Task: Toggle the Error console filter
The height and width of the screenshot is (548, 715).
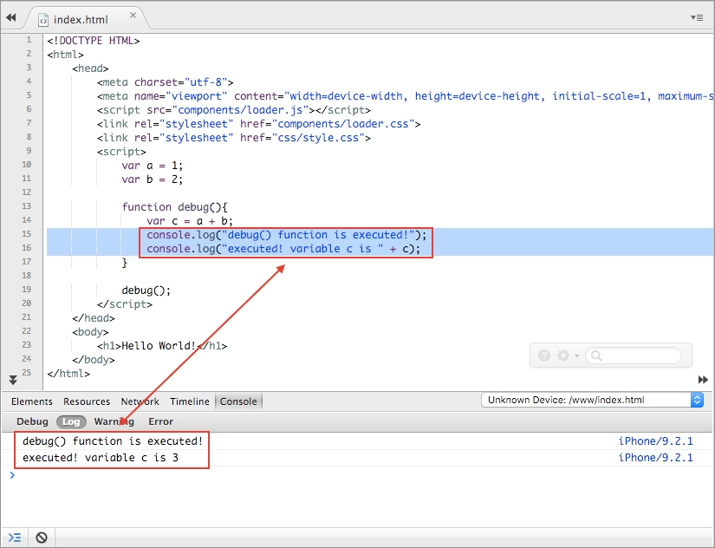Action: coord(161,421)
